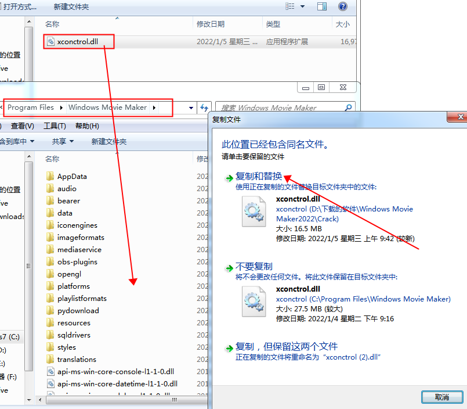Open the Share (共享) dropdown
The image size is (467, 409).
pos(63,141)
